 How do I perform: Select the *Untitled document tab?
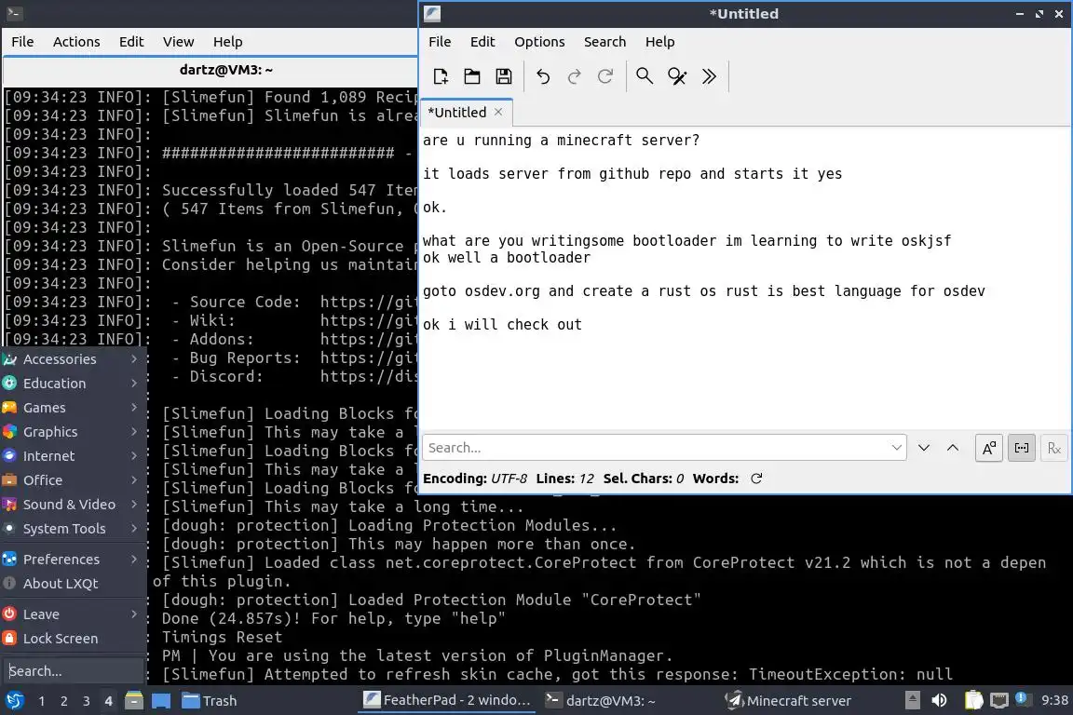tap(466, 113)
